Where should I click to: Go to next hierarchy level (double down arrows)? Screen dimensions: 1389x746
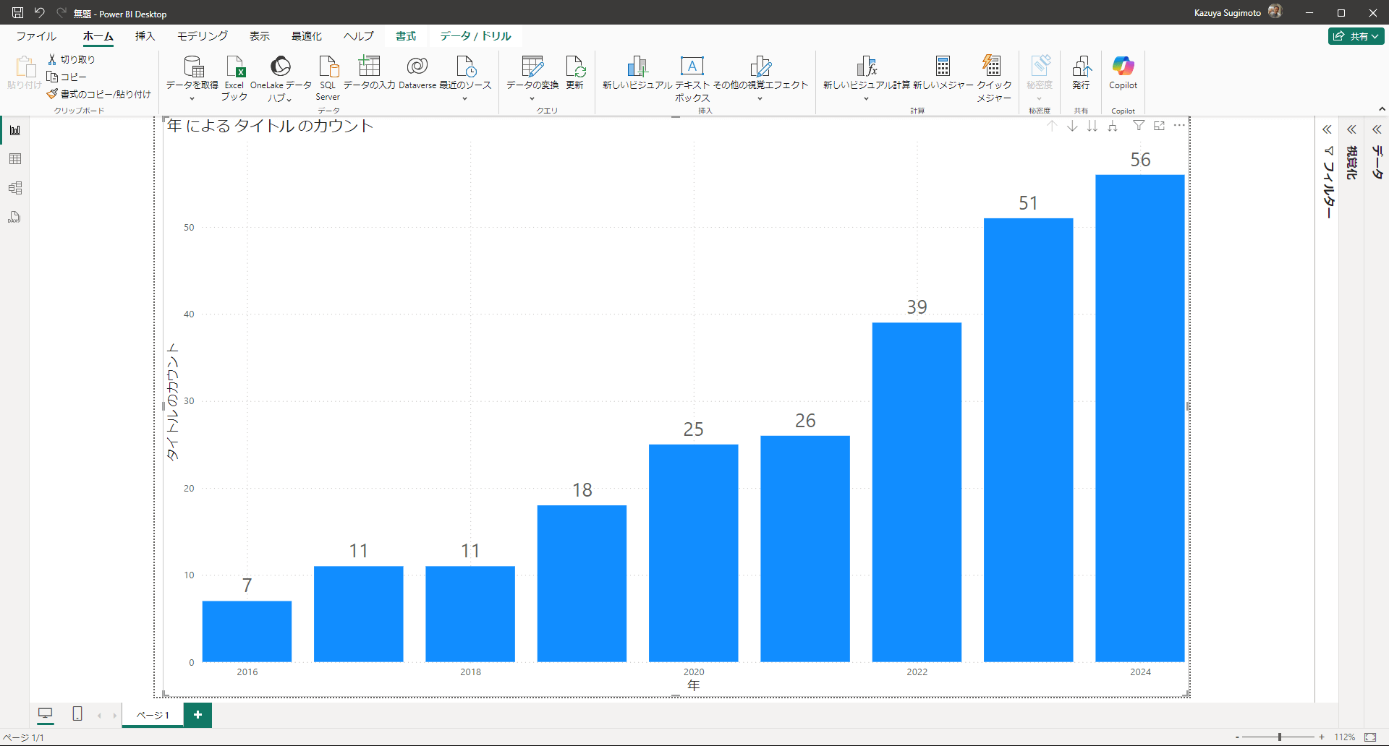pos(1092,126)
